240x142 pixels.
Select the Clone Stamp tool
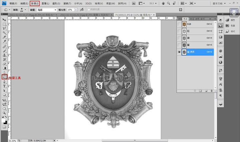4,55
